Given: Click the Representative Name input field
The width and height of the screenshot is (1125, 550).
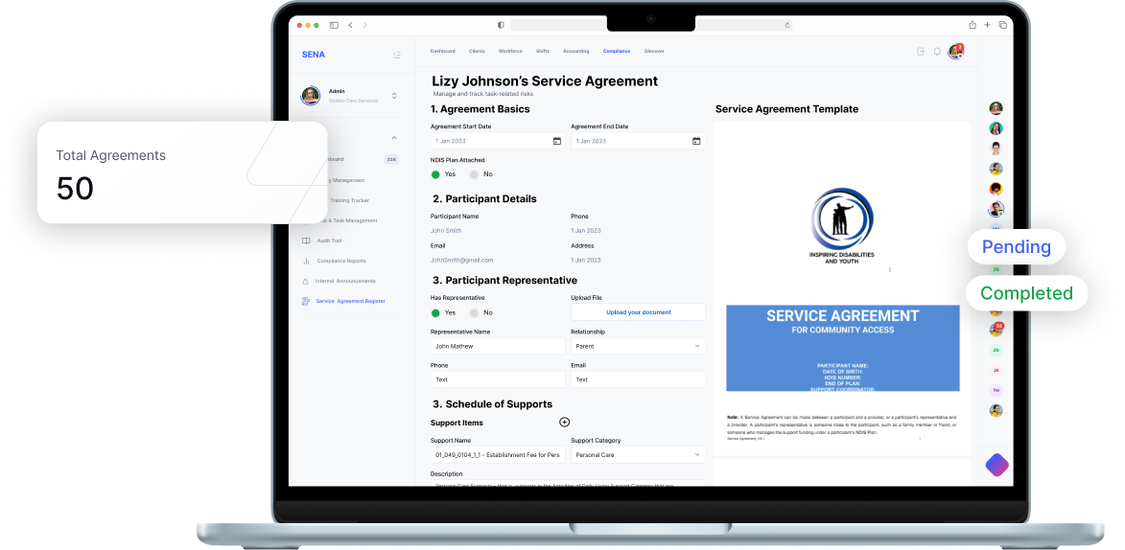Looking at the screenshot, I should [497, 346].
